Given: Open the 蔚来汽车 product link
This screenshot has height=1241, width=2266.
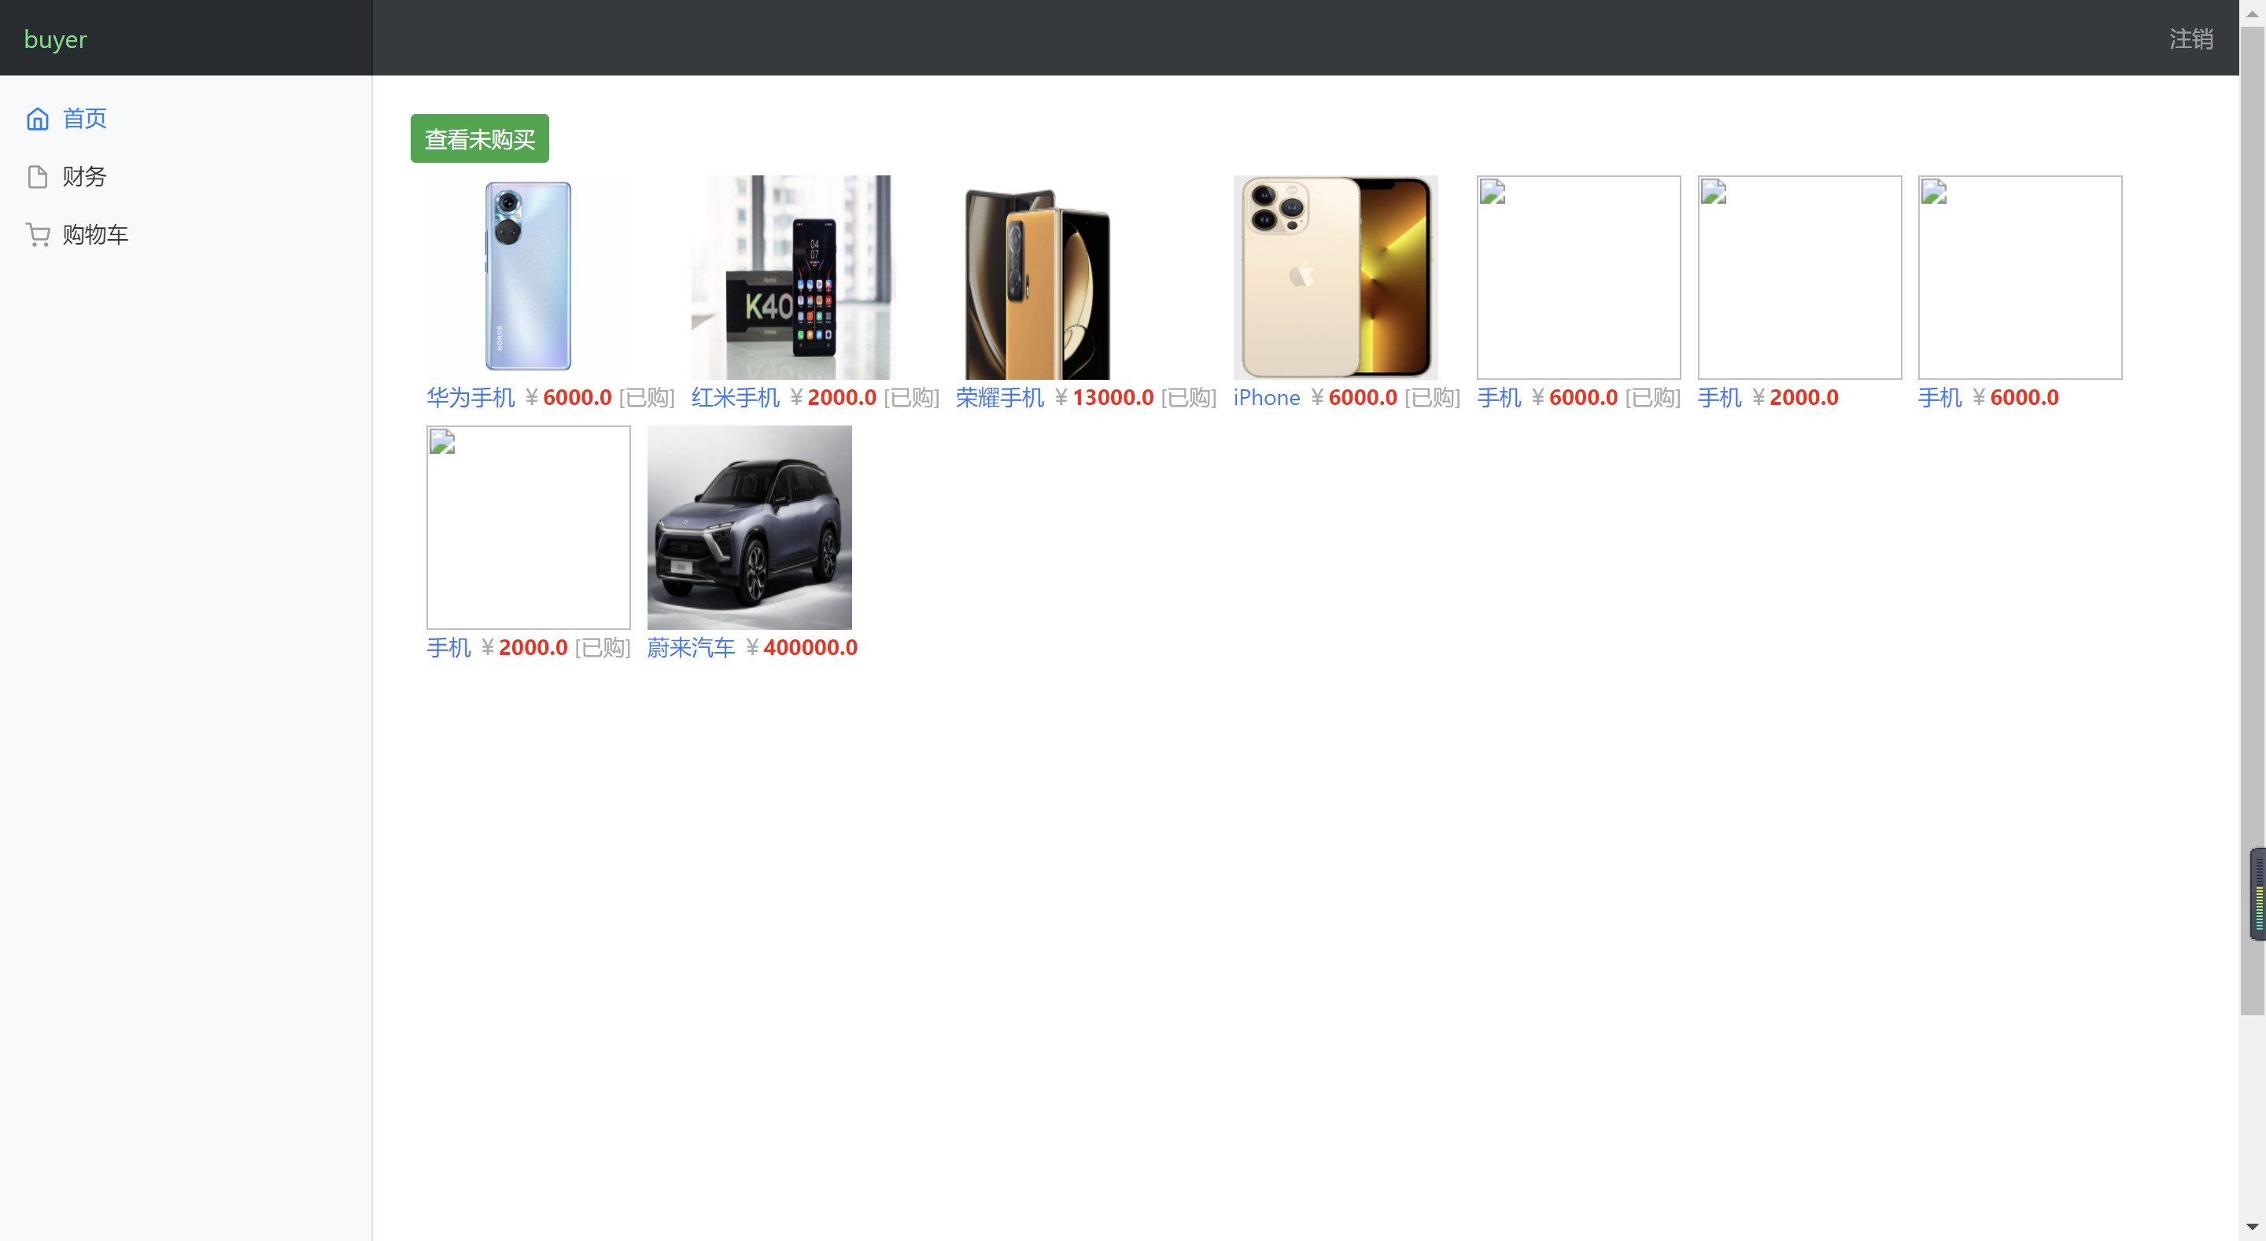Looking at the screenshot, I should click(x=691, y=647).
